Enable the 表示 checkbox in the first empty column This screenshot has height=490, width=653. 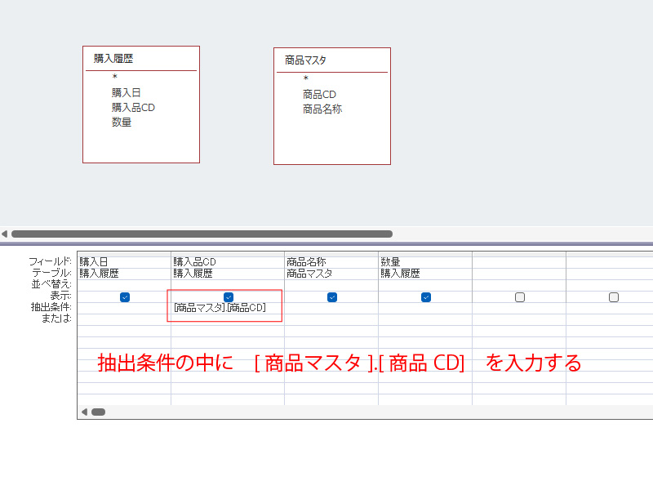click(520, 297)
